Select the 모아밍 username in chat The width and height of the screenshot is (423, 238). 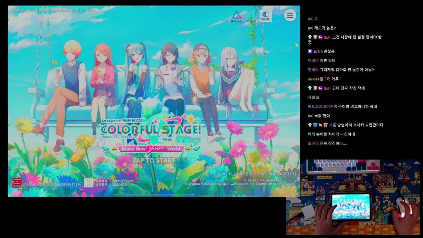click(313, 143)
